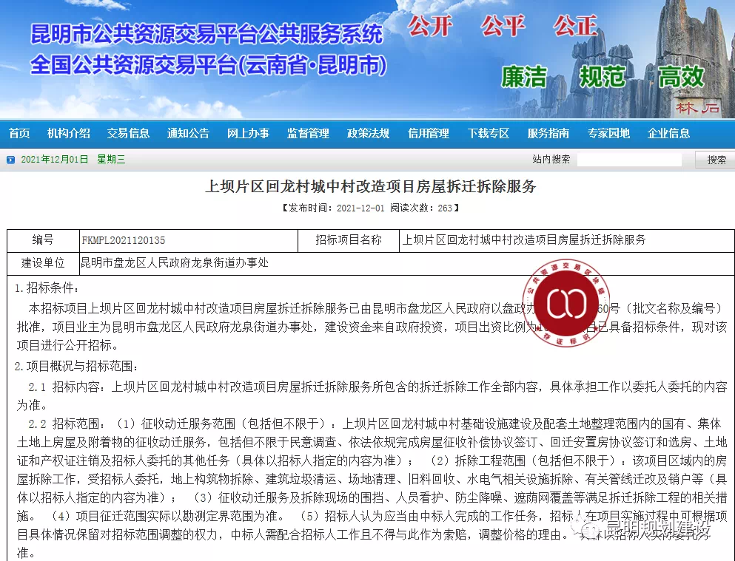Click the blue arrow icon beside the date
Screen dimensions: 735x561
click(x=10, y=160)
